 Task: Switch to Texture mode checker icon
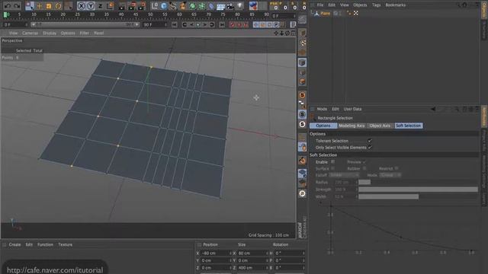(x=302, y=43)
